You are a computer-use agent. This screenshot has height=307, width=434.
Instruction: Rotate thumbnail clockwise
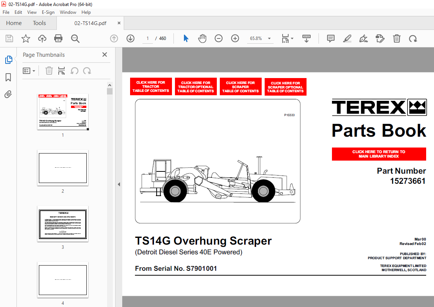(87, 71)
